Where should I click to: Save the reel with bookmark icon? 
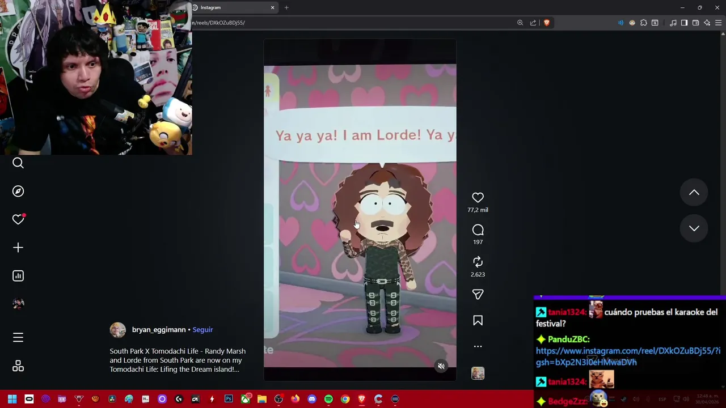(478, 321)
